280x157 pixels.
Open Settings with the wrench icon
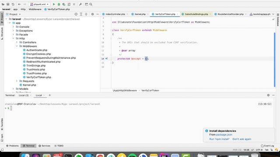point(80,4)
